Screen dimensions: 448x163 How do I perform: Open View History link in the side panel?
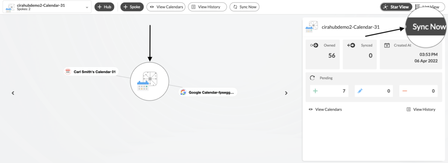tap(424, 109)
